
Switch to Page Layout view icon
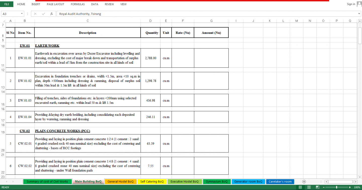coord(309,187)
